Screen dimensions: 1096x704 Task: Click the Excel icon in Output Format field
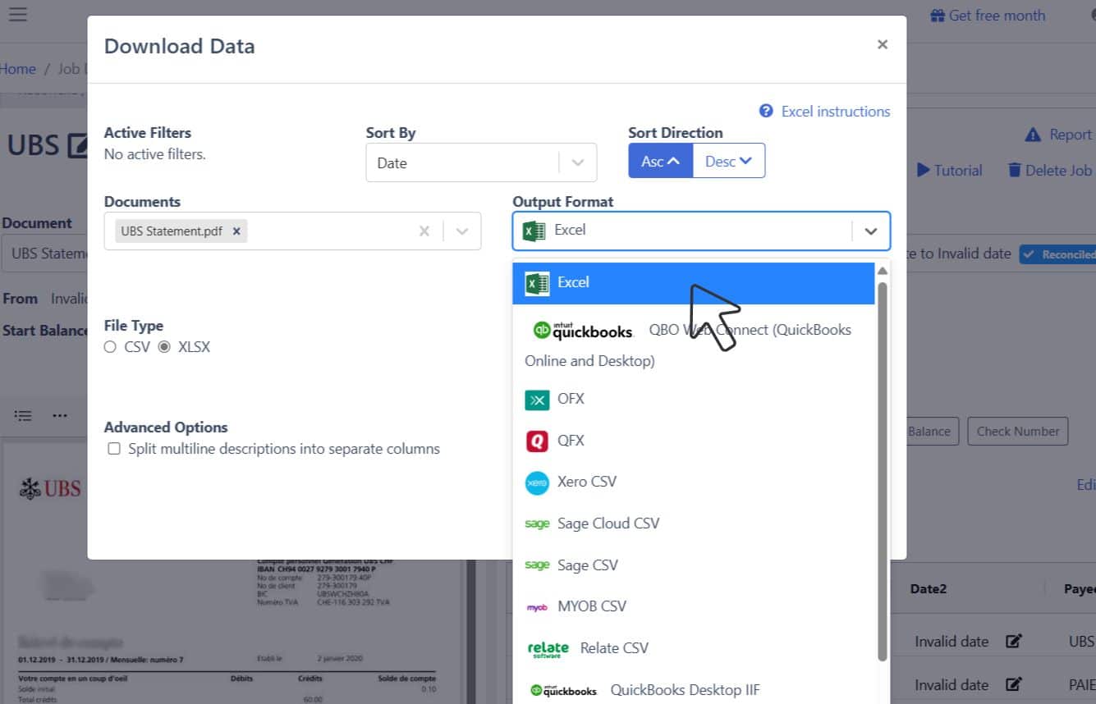534,231
